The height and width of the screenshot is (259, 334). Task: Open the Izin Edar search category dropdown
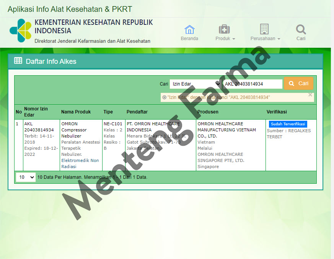pos(196,84)
